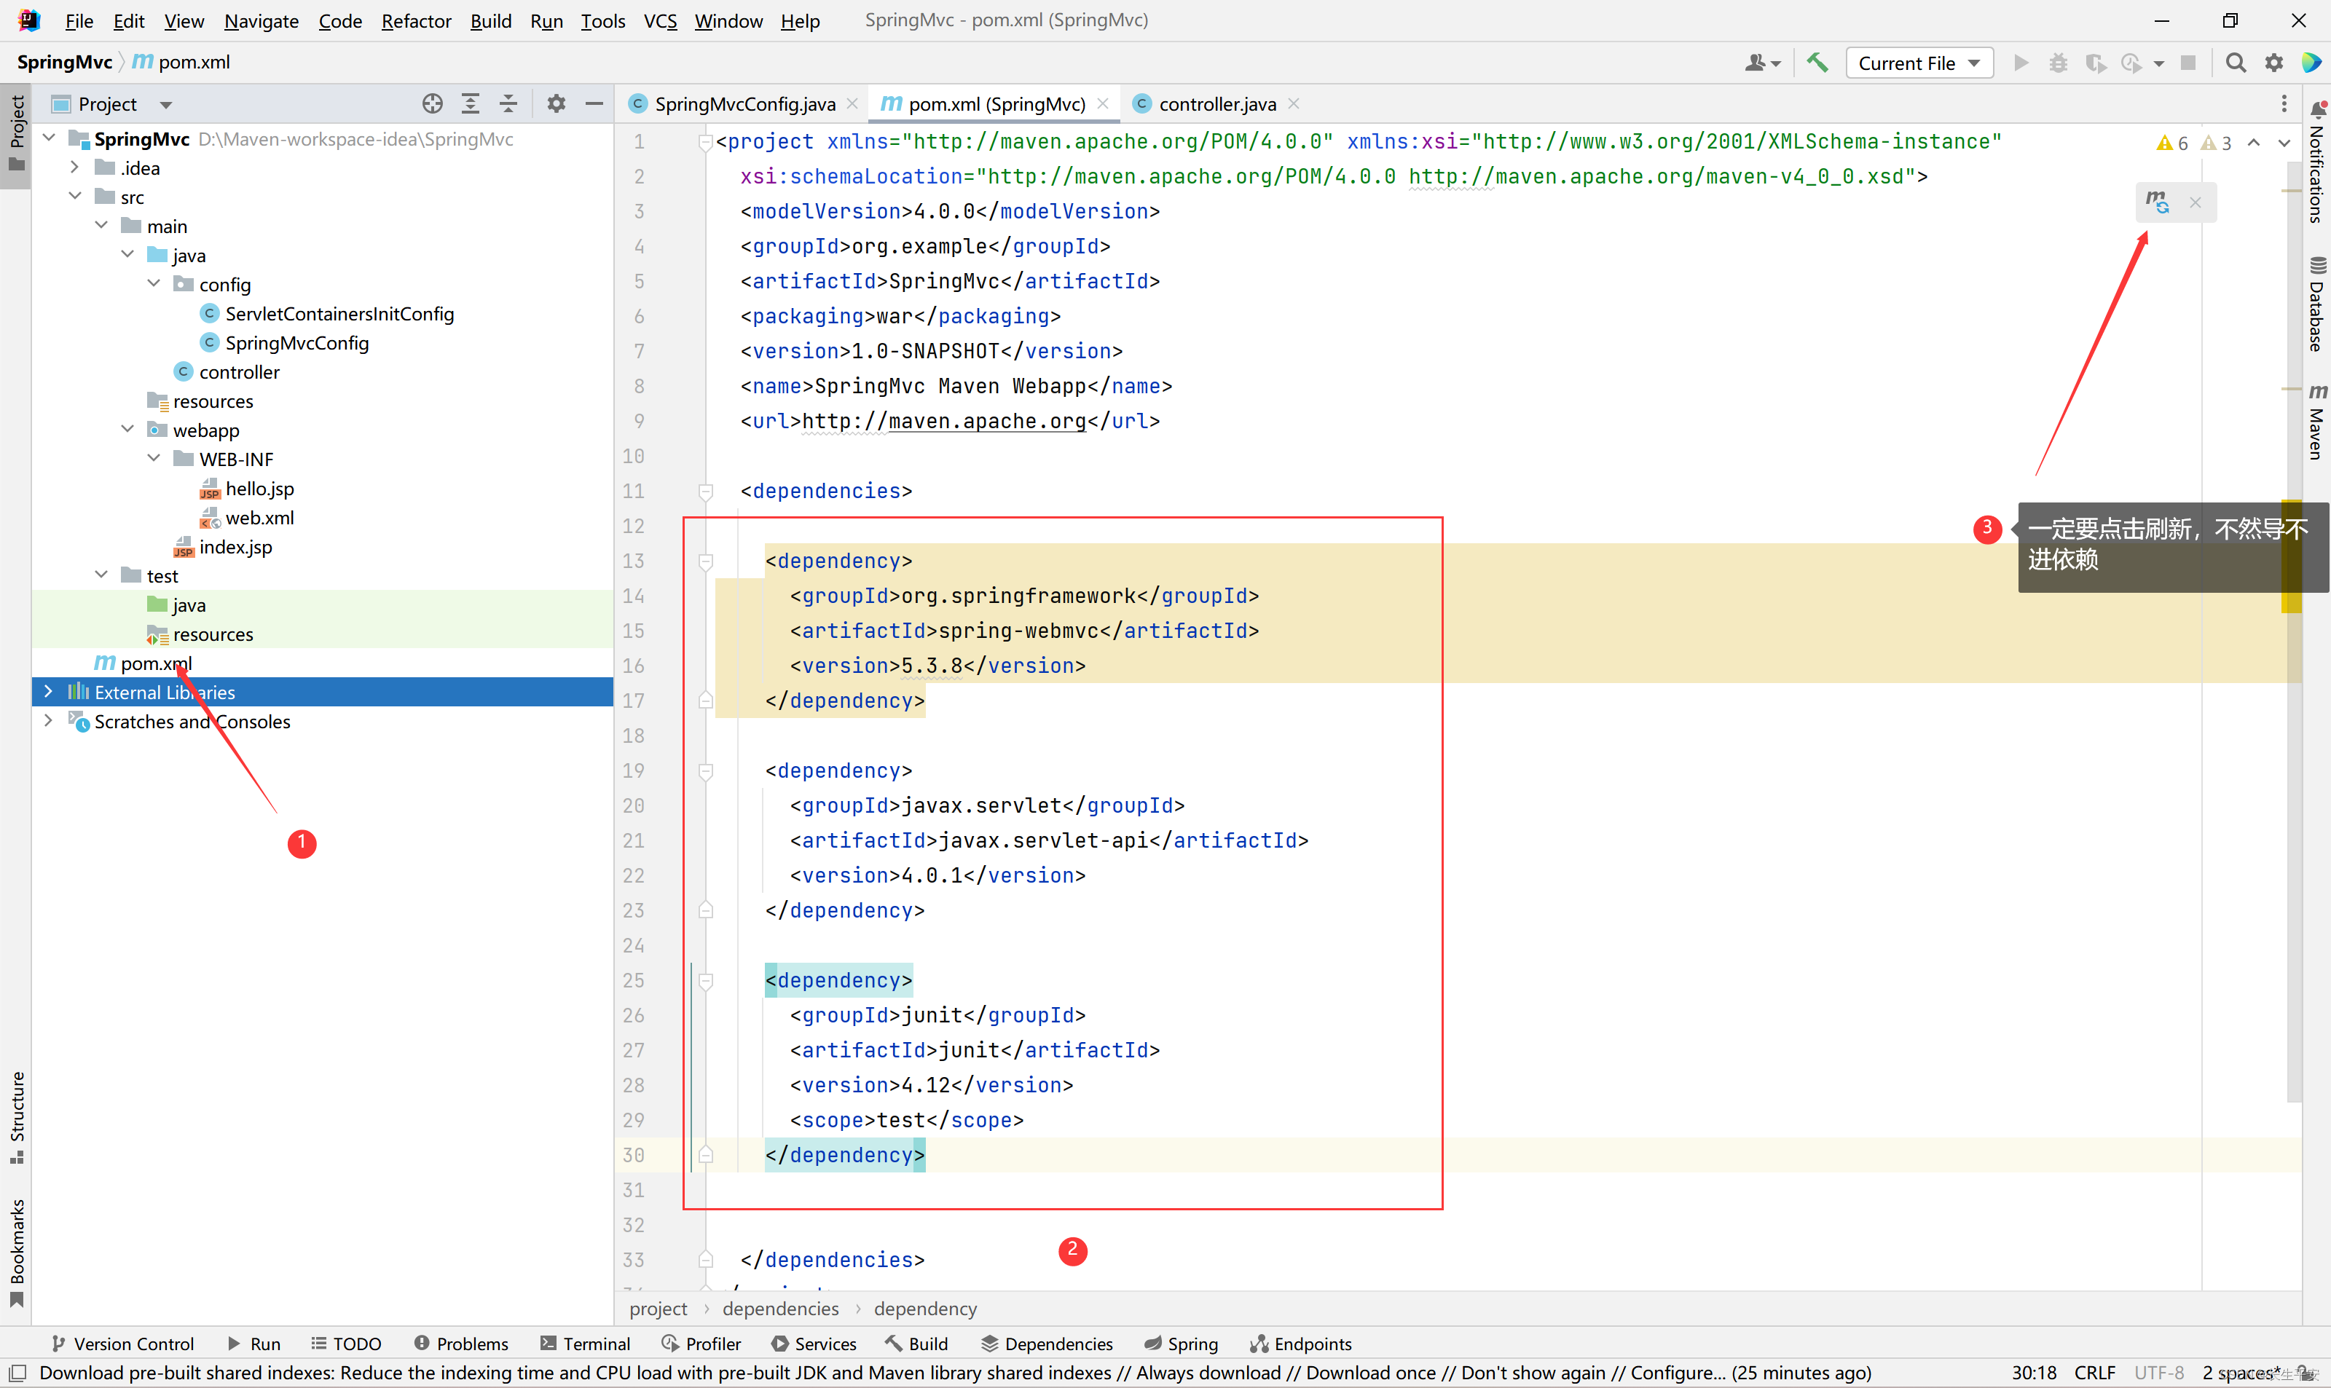The height and width of the screenshot is (1388, 2331).
Task: Click the Search everywhere magnifier icon
Action: click(x=2238, y=61)
